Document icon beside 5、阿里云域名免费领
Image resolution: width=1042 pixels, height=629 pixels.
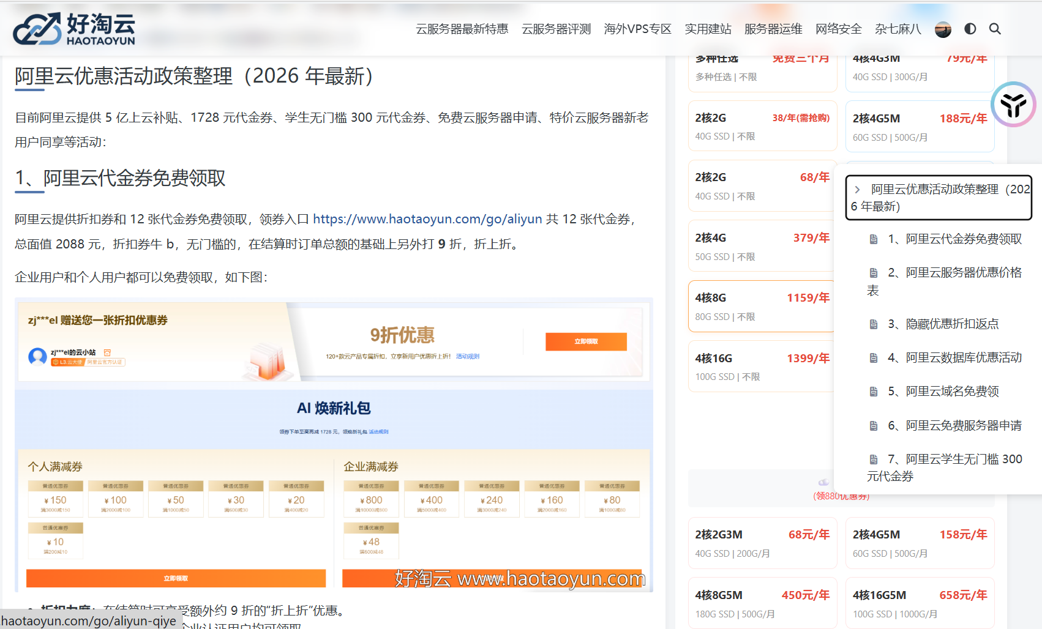874,392
